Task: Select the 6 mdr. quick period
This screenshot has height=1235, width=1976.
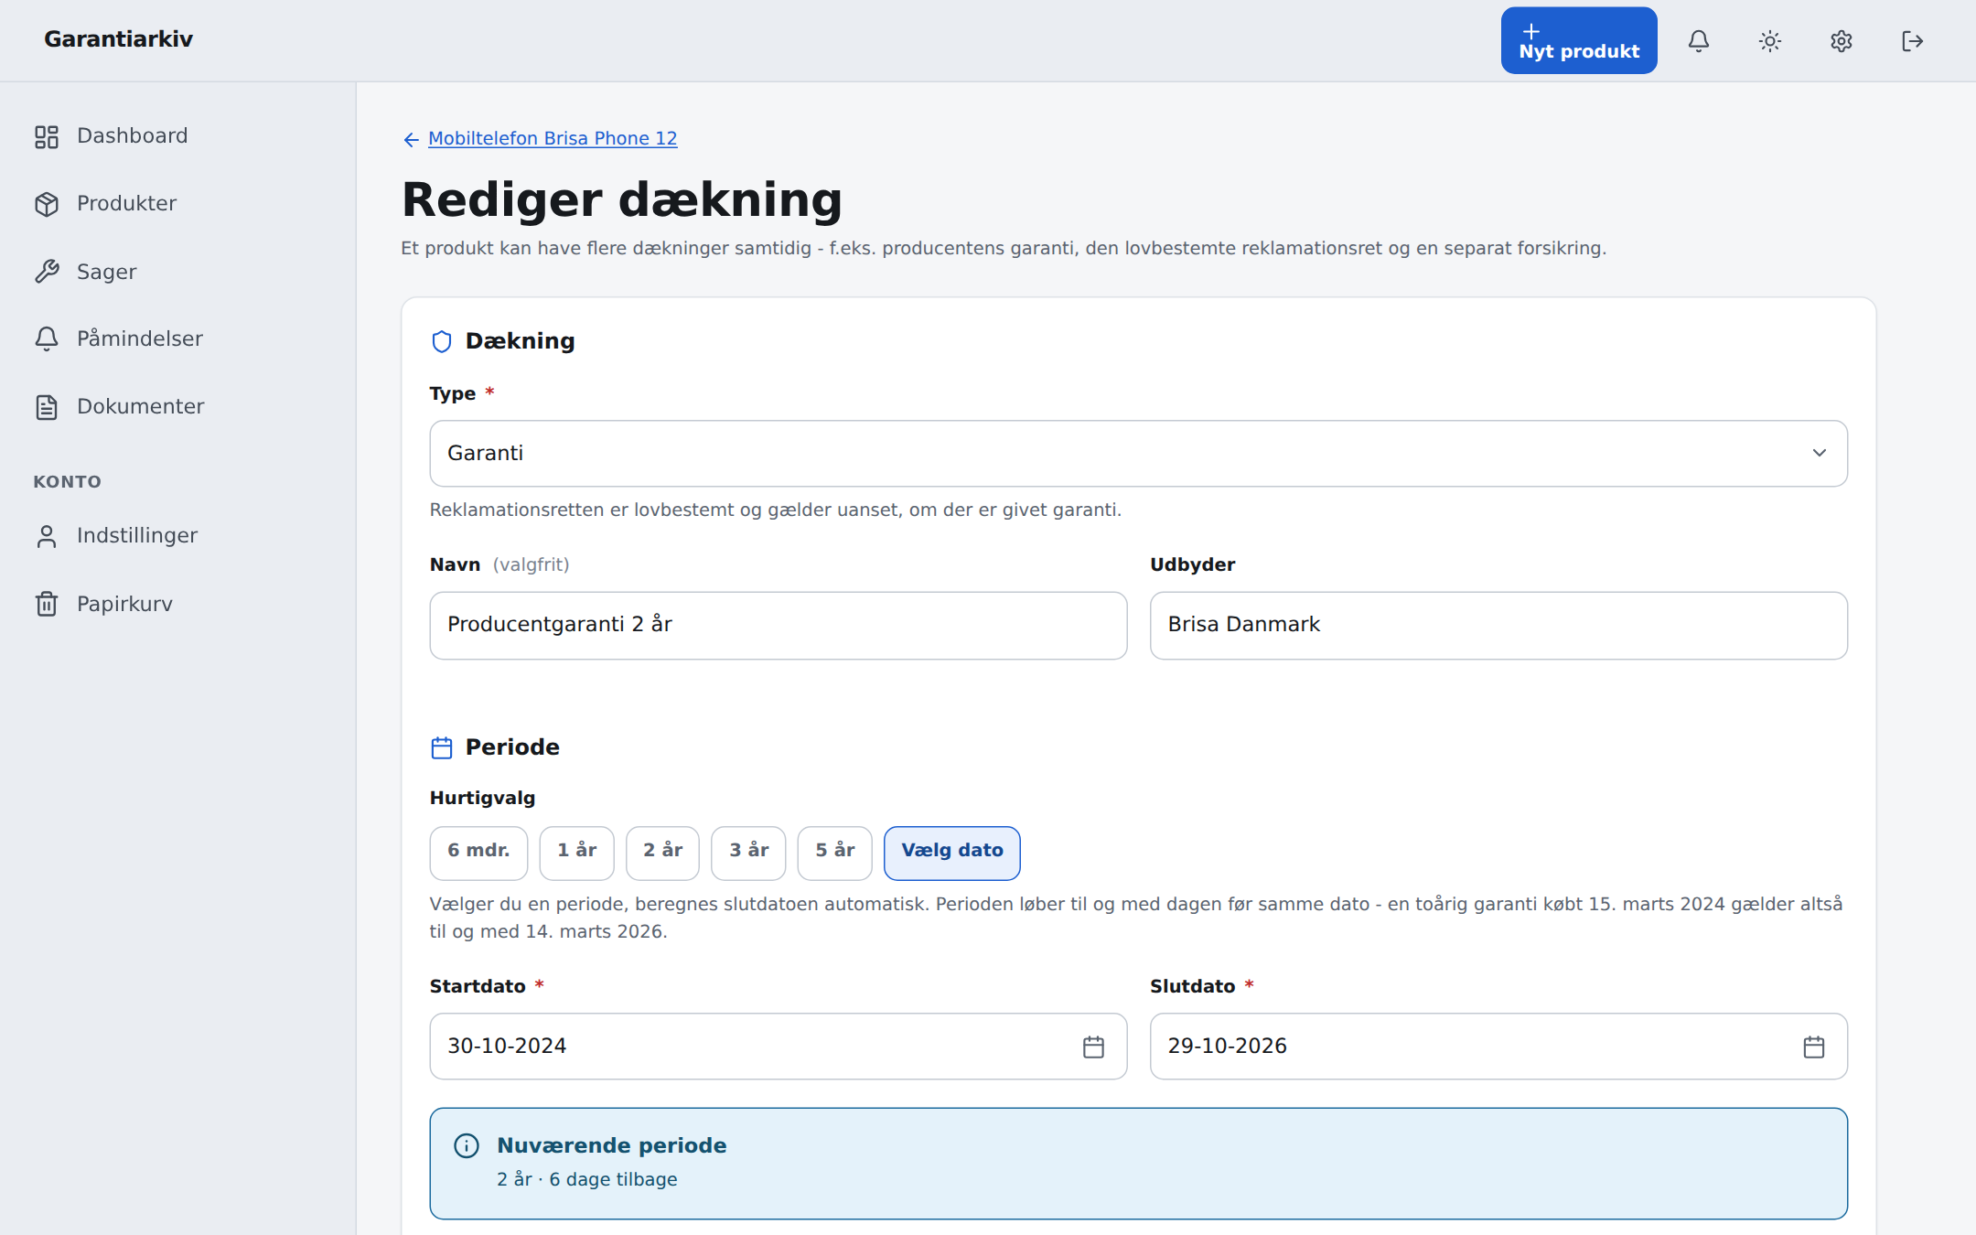Action: click(x=478, y=853)
